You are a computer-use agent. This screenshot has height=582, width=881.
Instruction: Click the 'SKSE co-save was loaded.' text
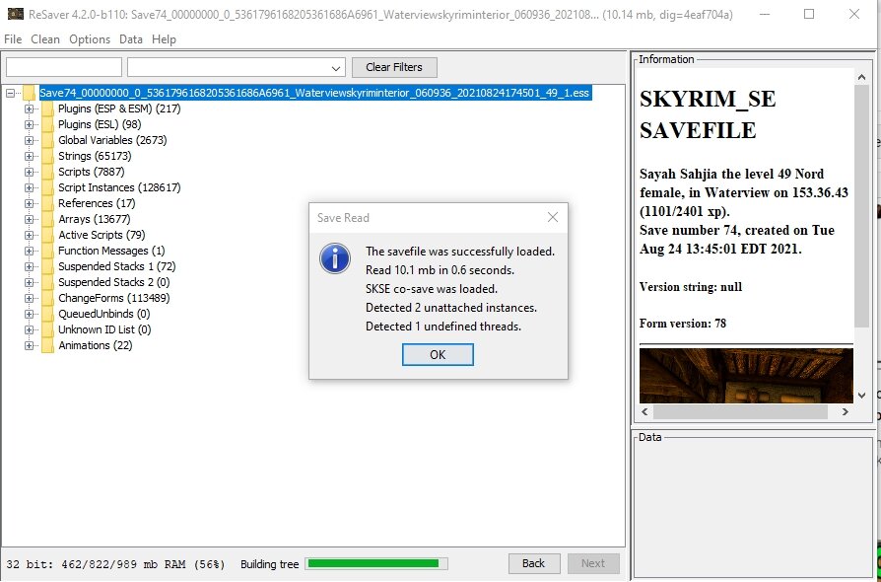coord(432,289)
